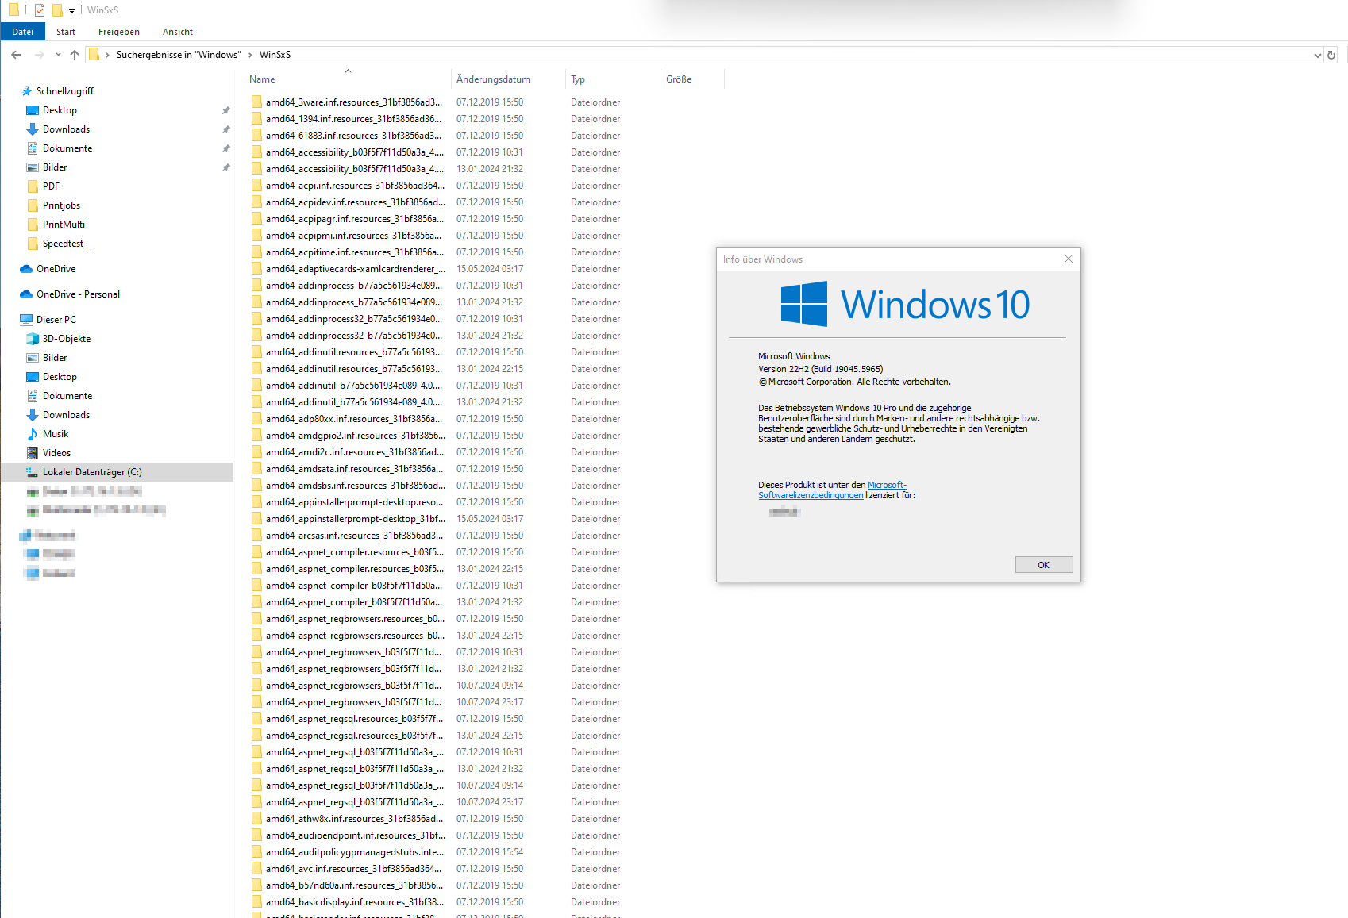Click folder icon of amd64_auditpolicygpmanagedstubs
The image size is (1348, 918).
[x=257, y=852]
